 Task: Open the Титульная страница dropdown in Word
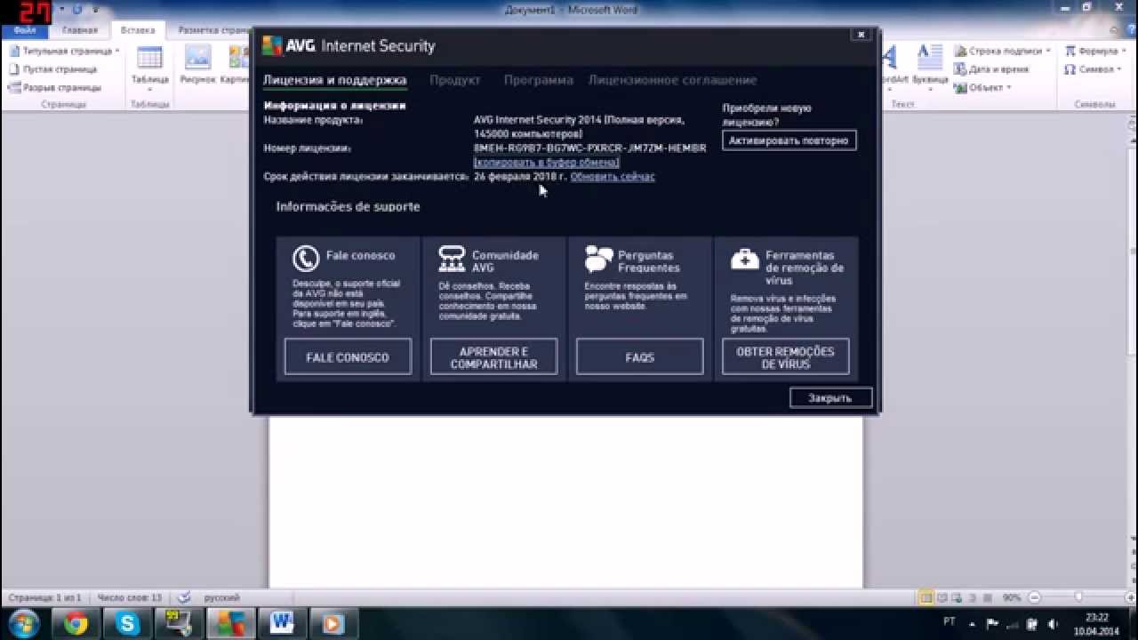pyautogui.click(x=64, y=52)
